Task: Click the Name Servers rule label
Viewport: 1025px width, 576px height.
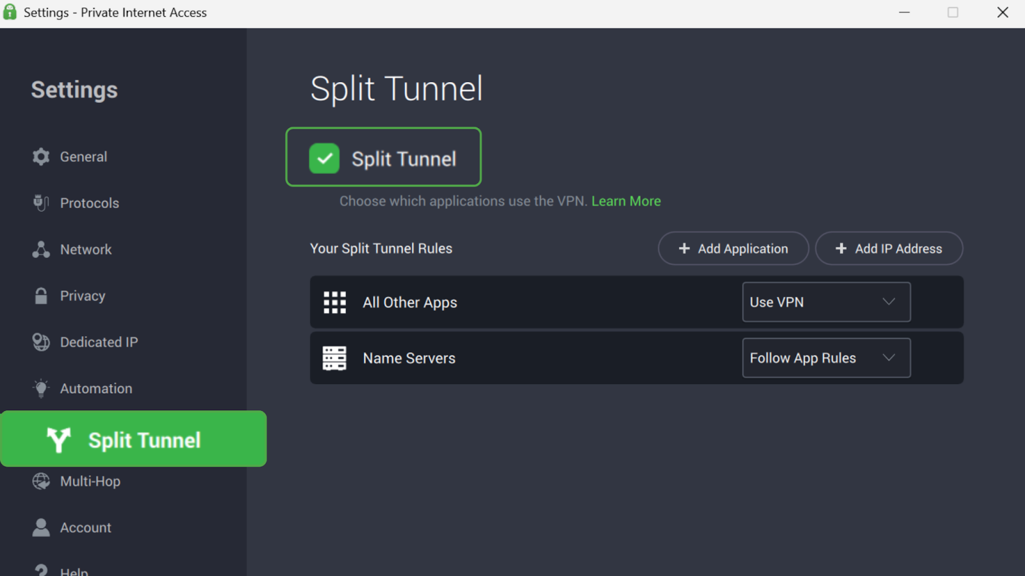Action: pyautogui.click(x=409, y=358)
